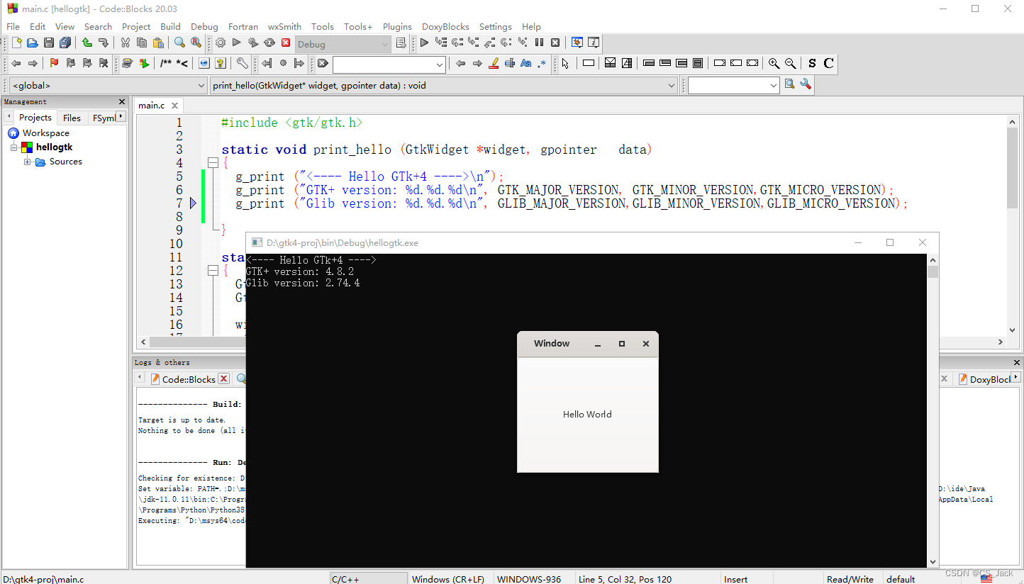Click the editor vertical scrollbar thumb

(x=1012, y=169)
